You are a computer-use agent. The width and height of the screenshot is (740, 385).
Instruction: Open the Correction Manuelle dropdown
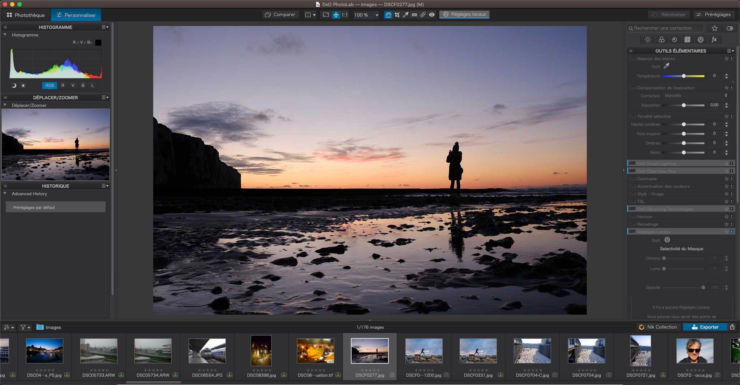(696, 96)
